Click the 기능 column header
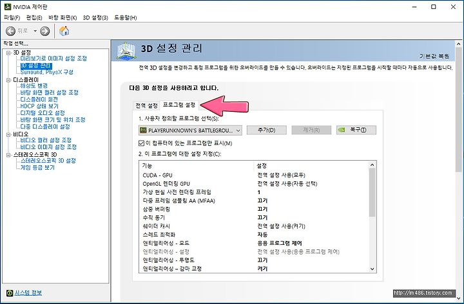The height and width of the screenshot is (304, 464). point(197,166)
